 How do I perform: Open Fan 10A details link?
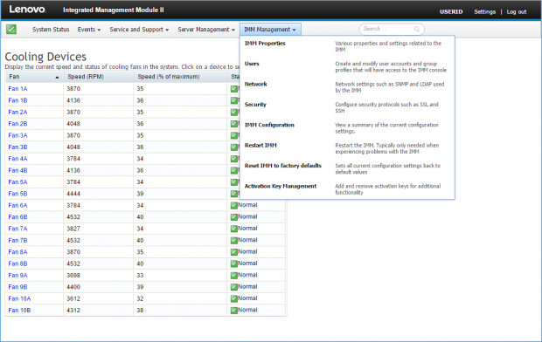(19, 299)
